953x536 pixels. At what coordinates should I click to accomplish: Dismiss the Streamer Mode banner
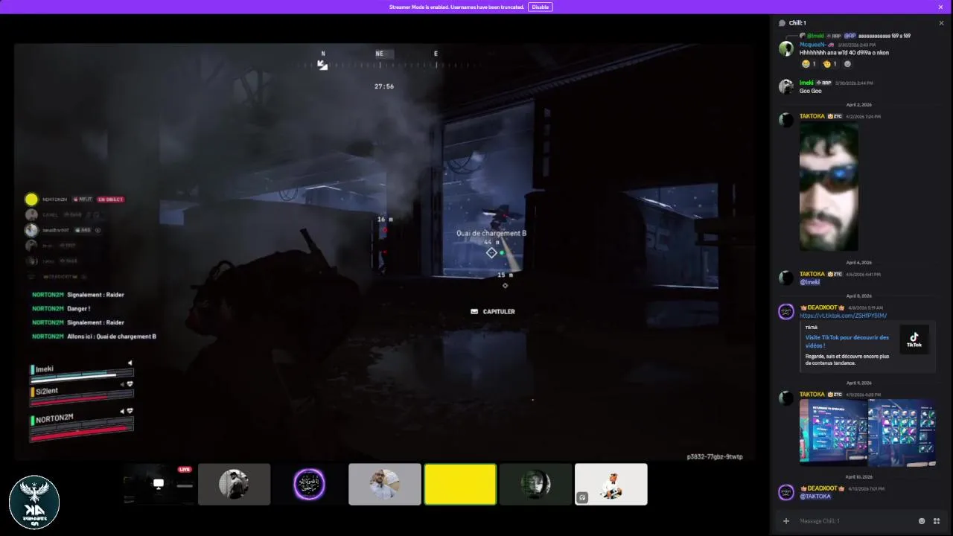(940, 7)
